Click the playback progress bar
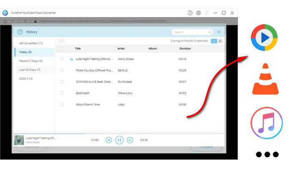Image resolution: width=292 pixels, height=171 pixels. click(x=119, y=134)
